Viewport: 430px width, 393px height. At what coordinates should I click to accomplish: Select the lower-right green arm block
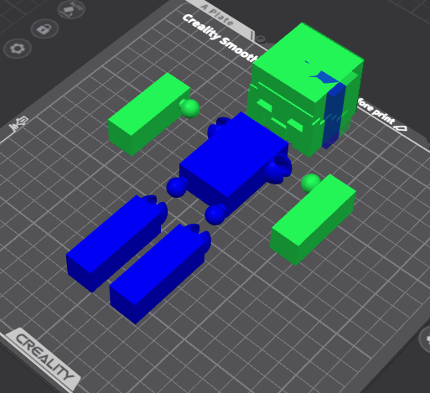click(313, 220)
